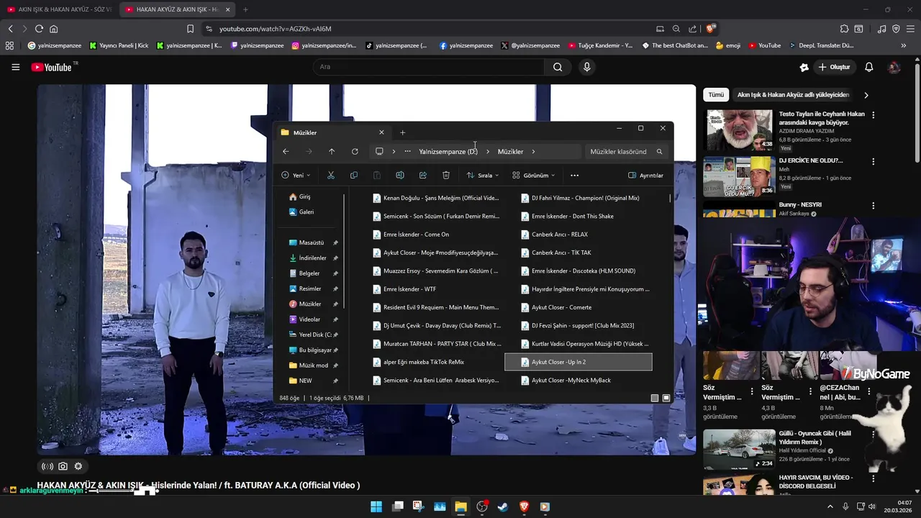Screen dimensions: 921x518
Task: Click the Delete trash icon in Explorer
Action: tap(446, 175)
